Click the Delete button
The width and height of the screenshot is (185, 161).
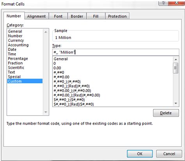pyautogui.click(x=166, y=113)
